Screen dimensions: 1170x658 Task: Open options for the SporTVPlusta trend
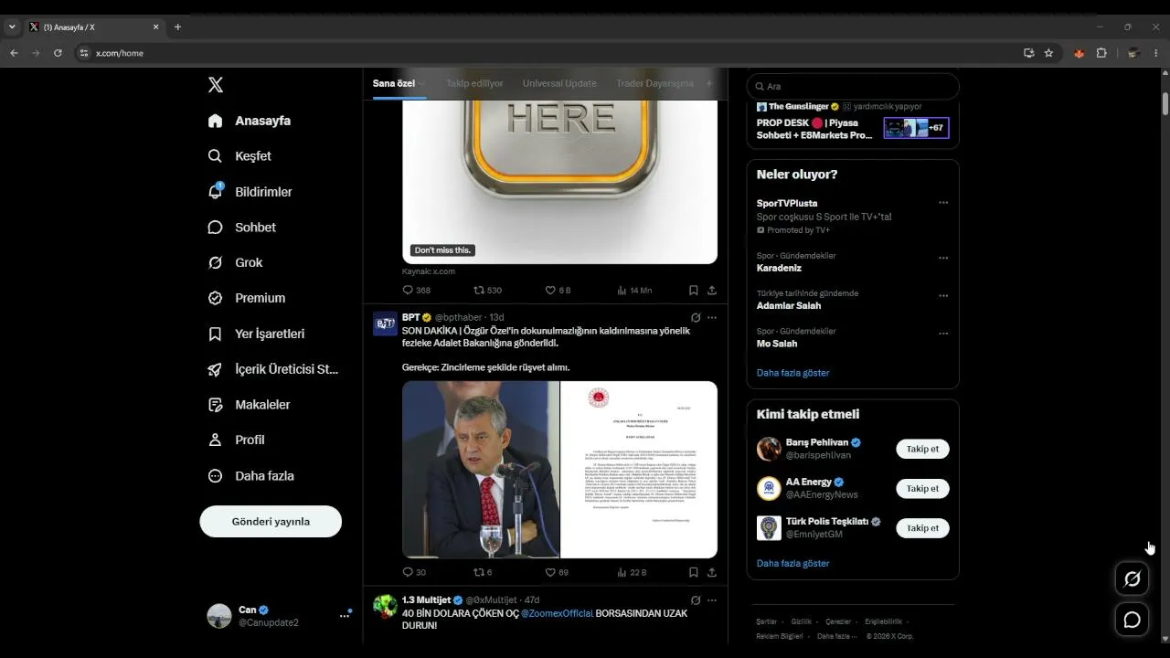943,203
